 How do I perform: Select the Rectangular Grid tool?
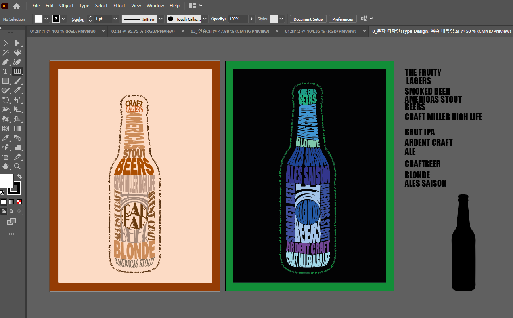tap(17, 71)
